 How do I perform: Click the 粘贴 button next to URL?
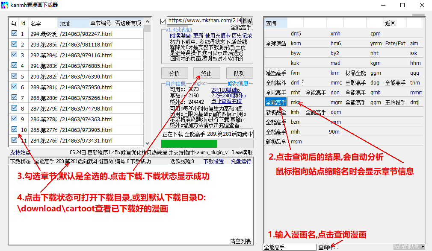point(247,21)
